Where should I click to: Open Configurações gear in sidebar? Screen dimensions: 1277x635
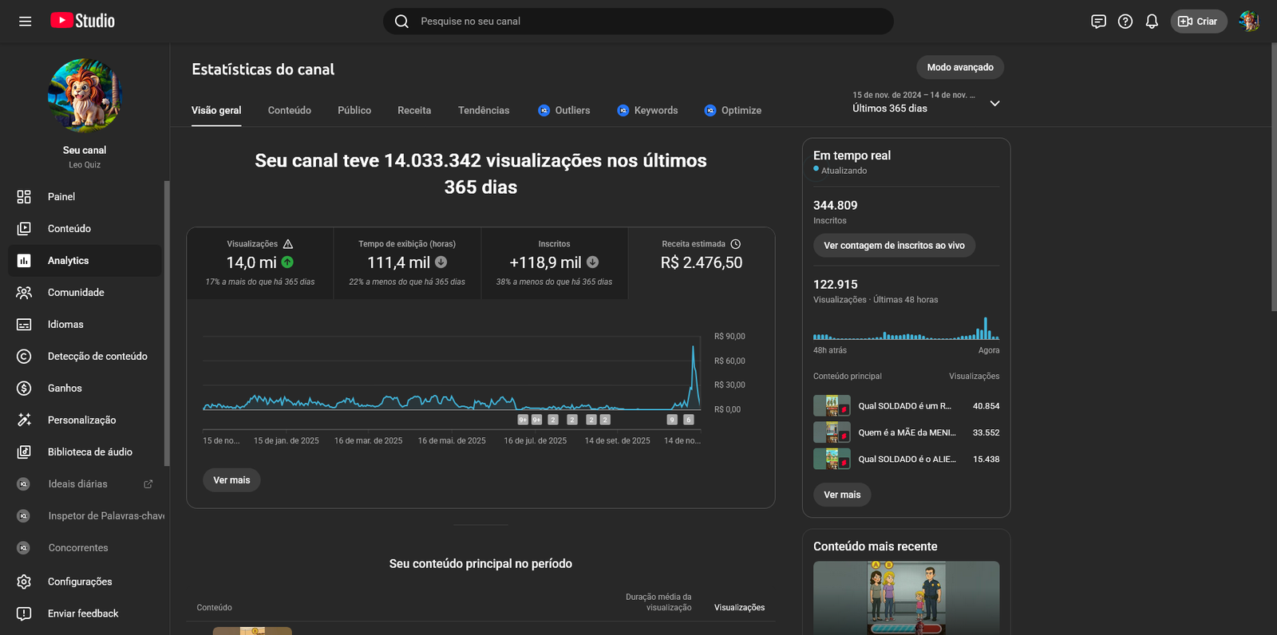[x=79, y=582]
